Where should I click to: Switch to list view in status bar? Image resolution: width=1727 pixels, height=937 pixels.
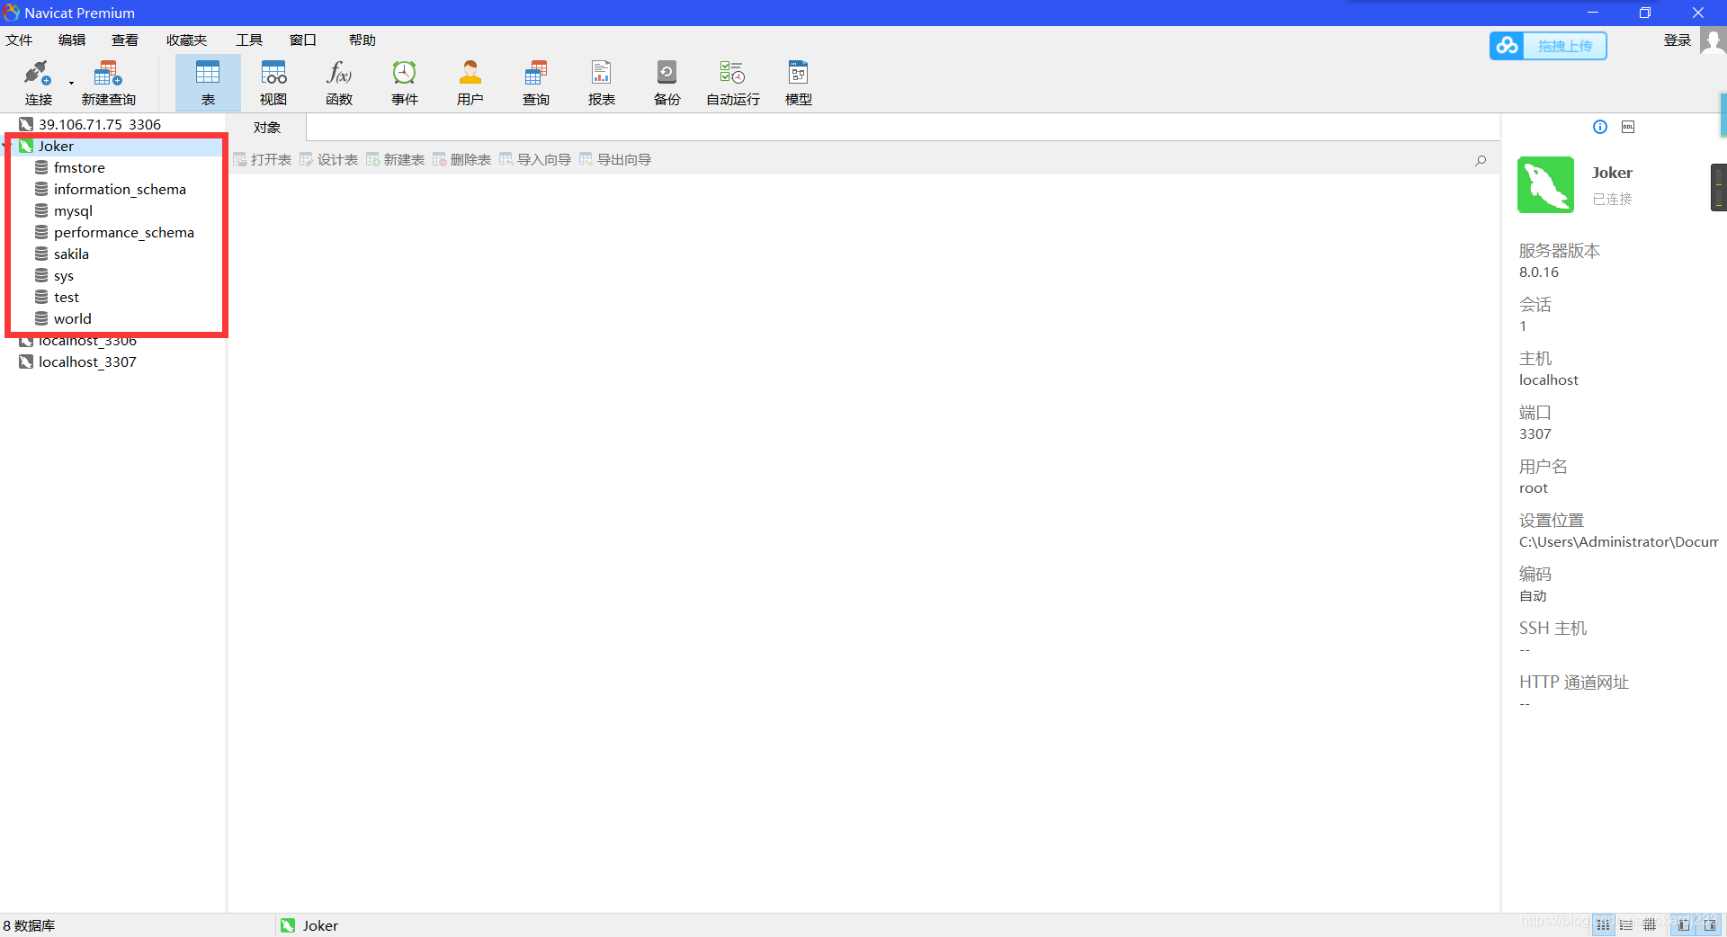coord(1626,925)
